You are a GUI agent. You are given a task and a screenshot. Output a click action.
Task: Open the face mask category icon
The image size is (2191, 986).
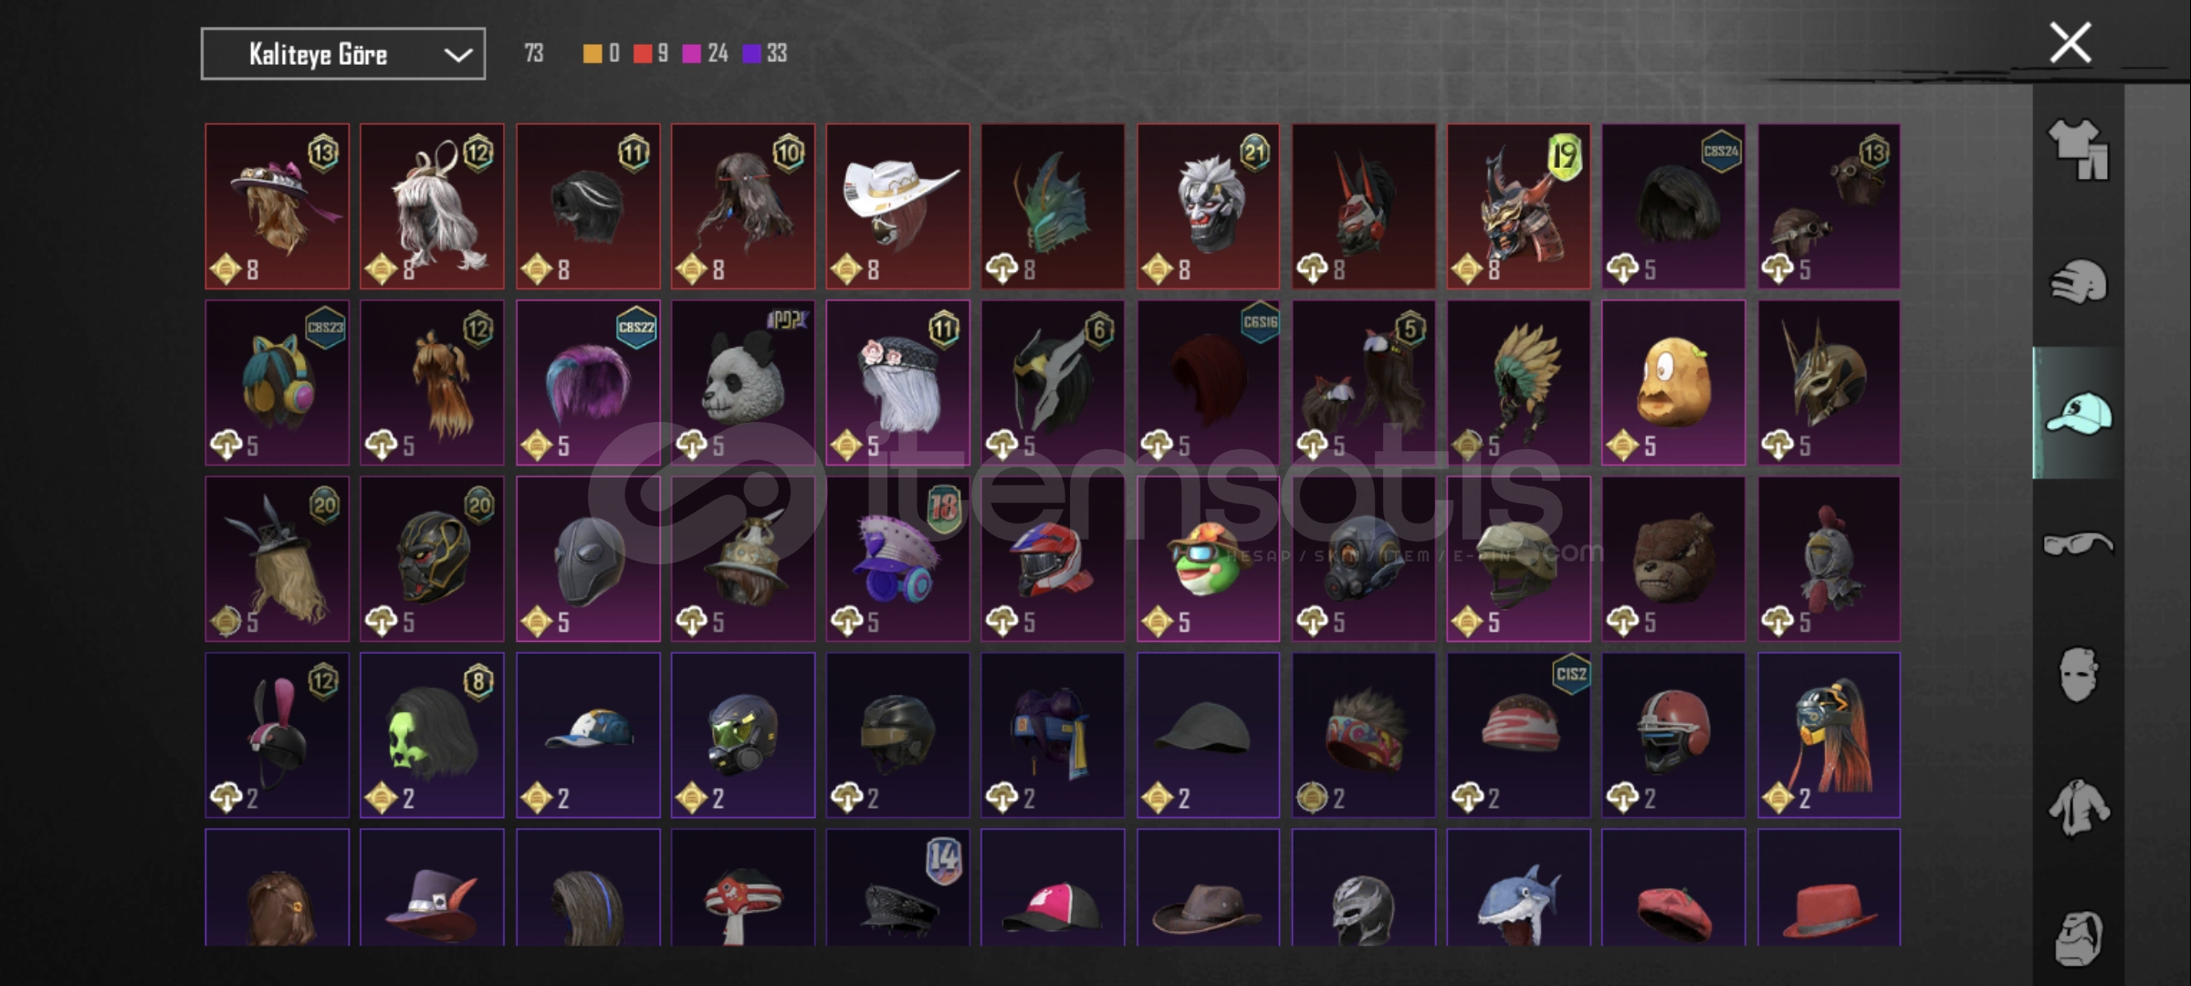click(x=2078, y=676)
